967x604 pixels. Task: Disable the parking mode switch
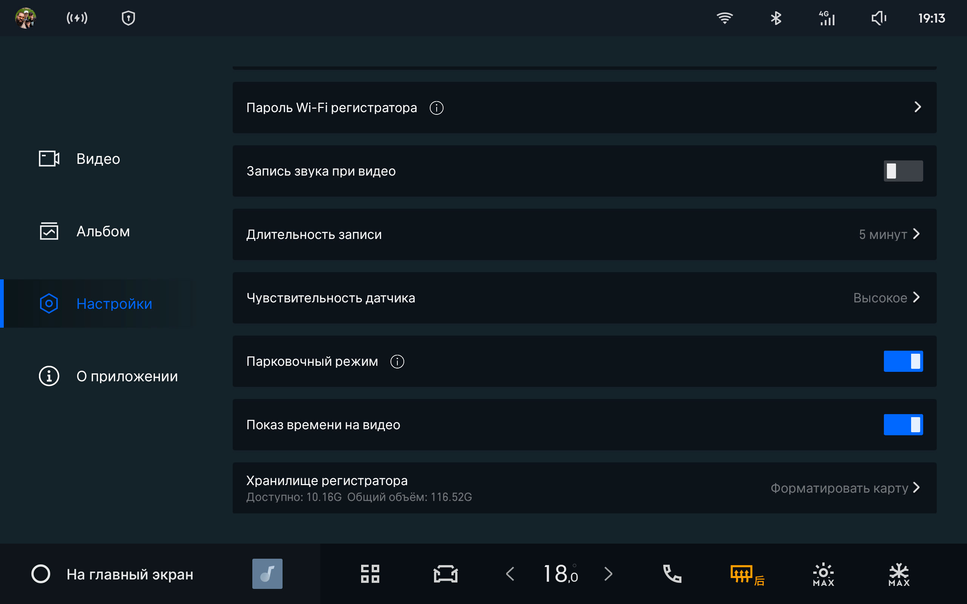(903, 362)
